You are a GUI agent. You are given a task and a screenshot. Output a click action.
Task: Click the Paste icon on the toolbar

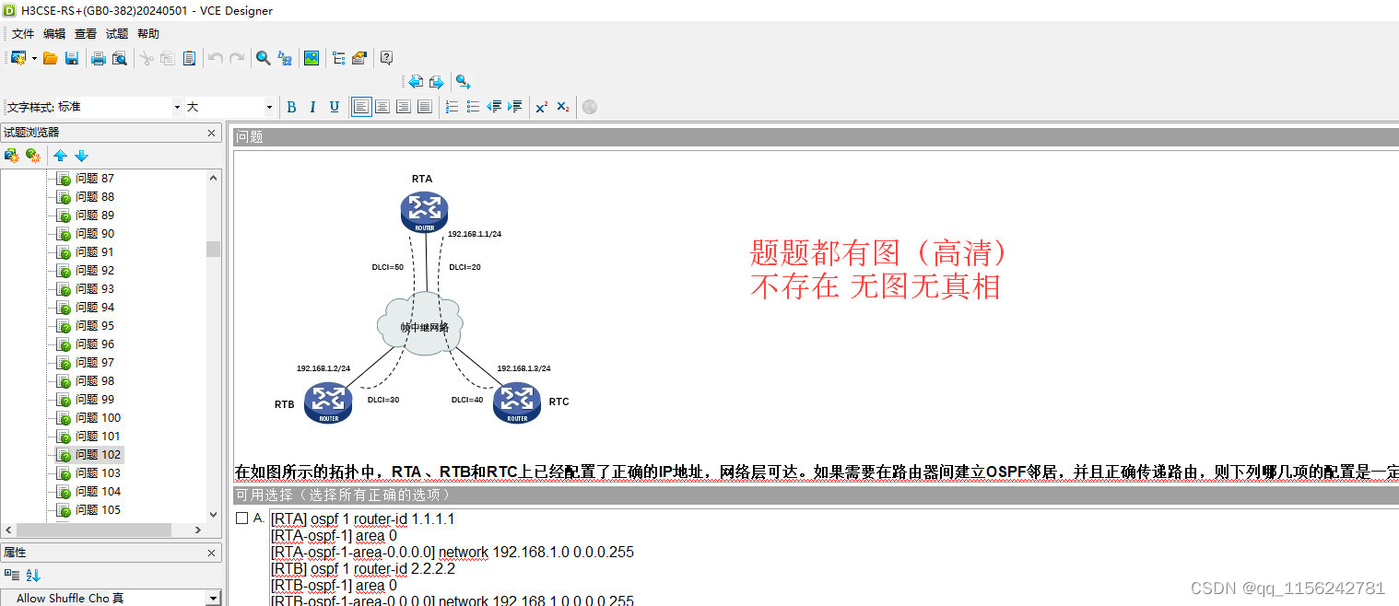pos(189,57)
